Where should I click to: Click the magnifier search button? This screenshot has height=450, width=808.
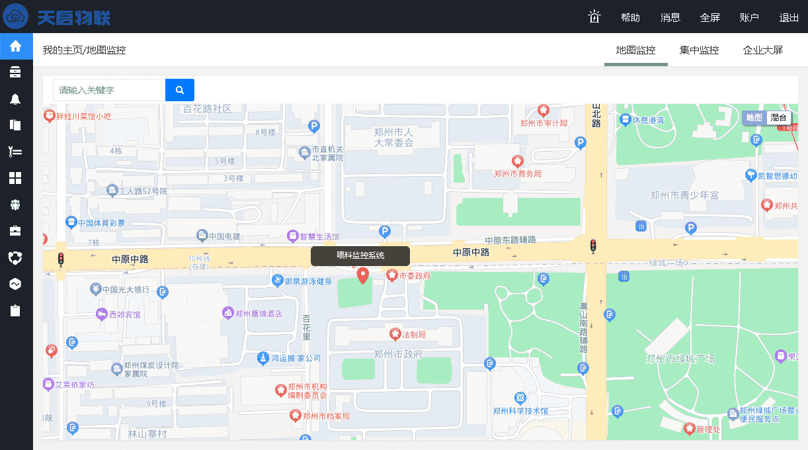179,90
